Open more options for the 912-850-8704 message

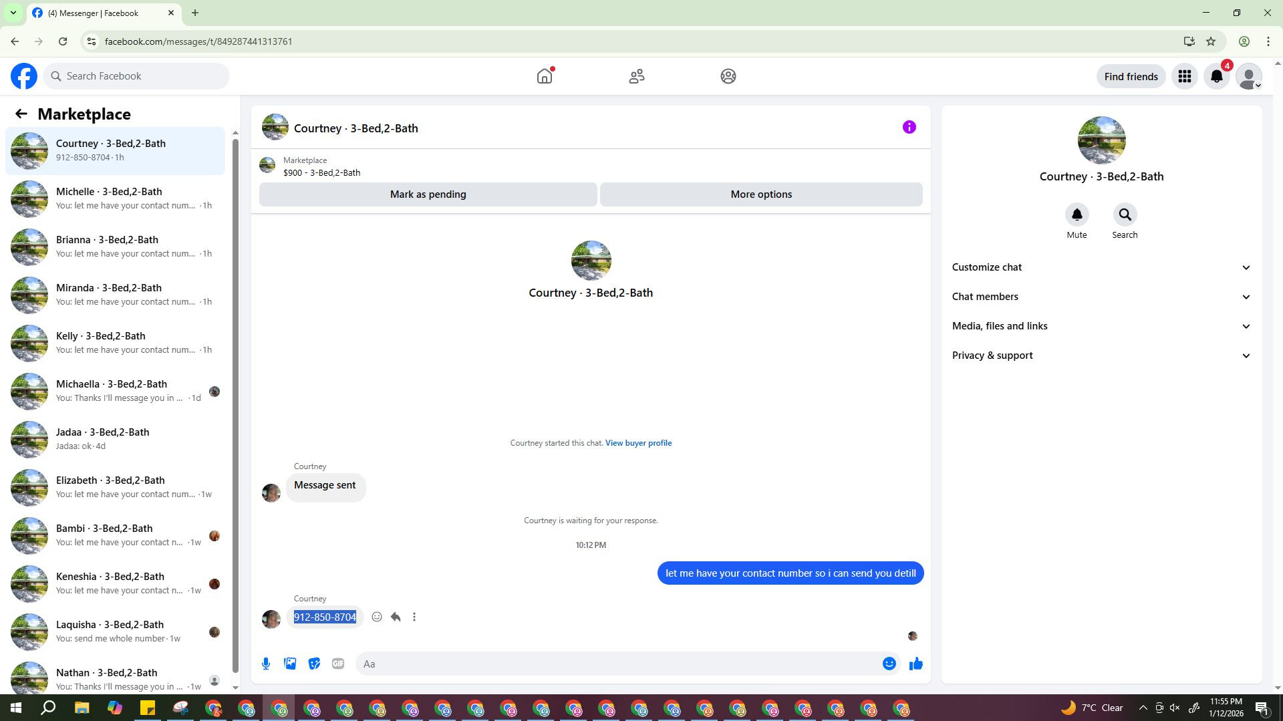[x=414, y=617]
